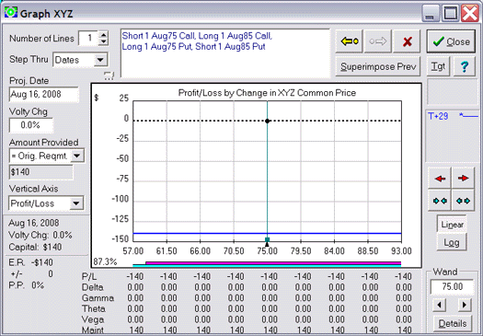
Task: Increase Number of Lines with up spinner
Action: point(104,35)
